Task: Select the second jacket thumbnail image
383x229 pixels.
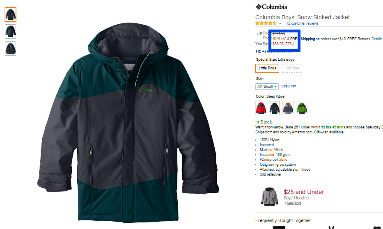Action: [11, 32]
